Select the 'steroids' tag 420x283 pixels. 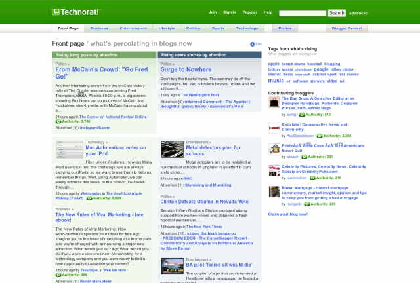[317, 81]
